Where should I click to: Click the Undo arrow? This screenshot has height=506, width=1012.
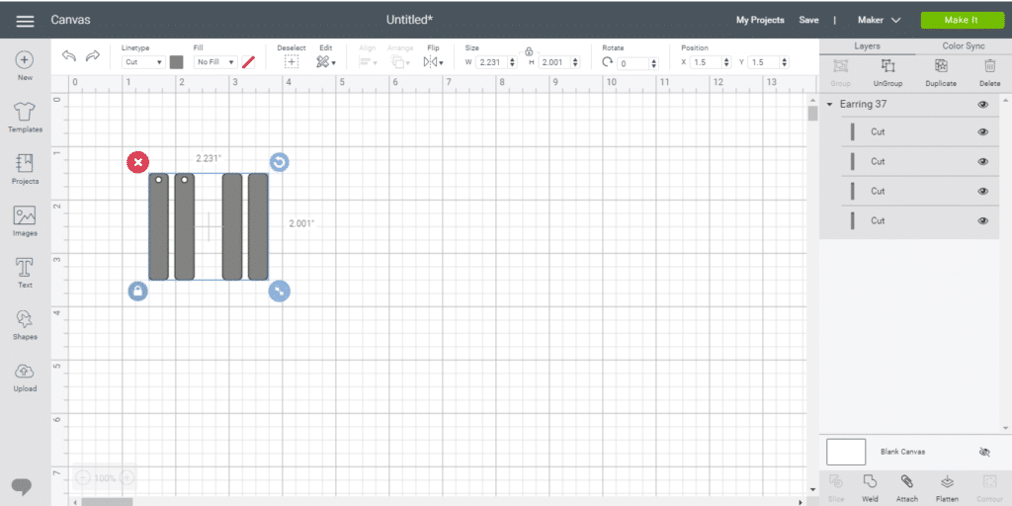pyautogui.click(x=69, y=56)
